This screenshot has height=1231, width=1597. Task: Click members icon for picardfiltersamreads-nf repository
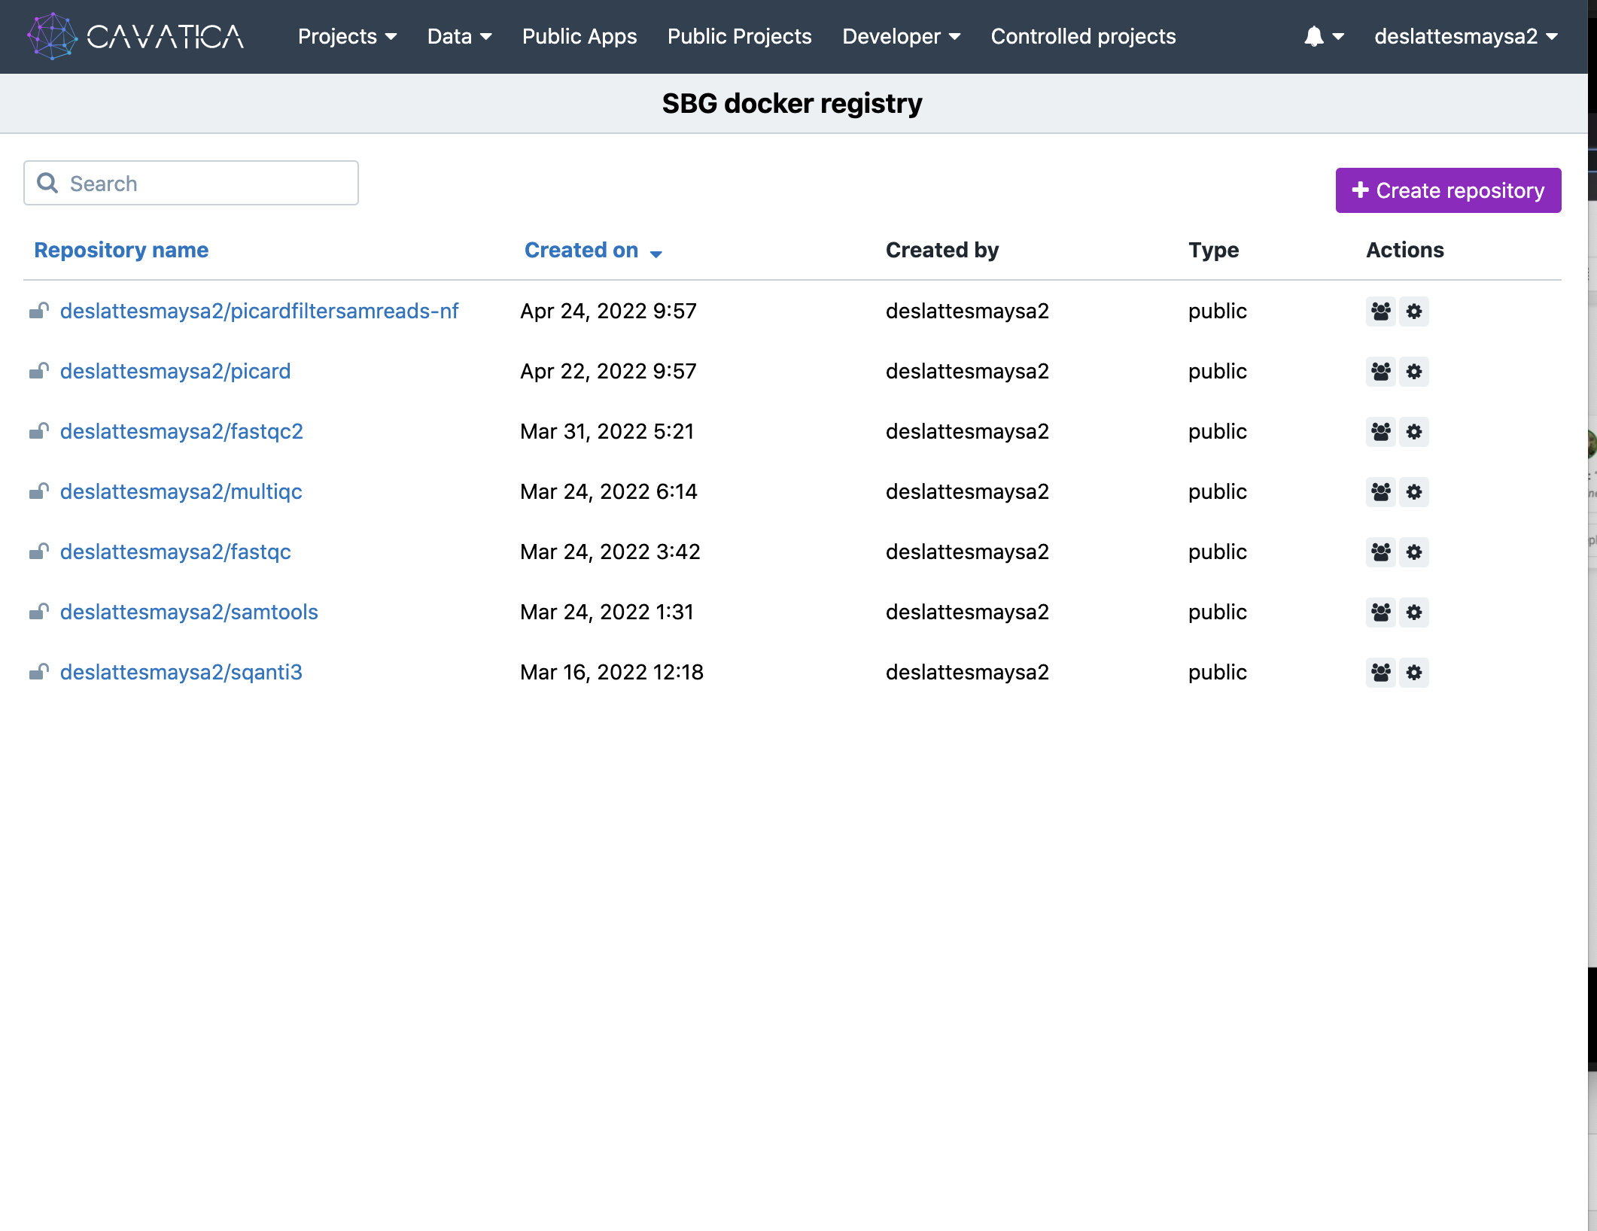pos(1380,311)
